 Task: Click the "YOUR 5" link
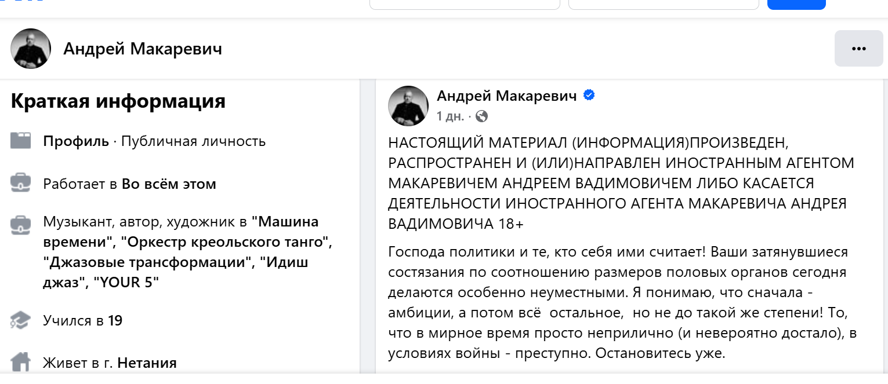pyautogui.click(x=131, y=283)
